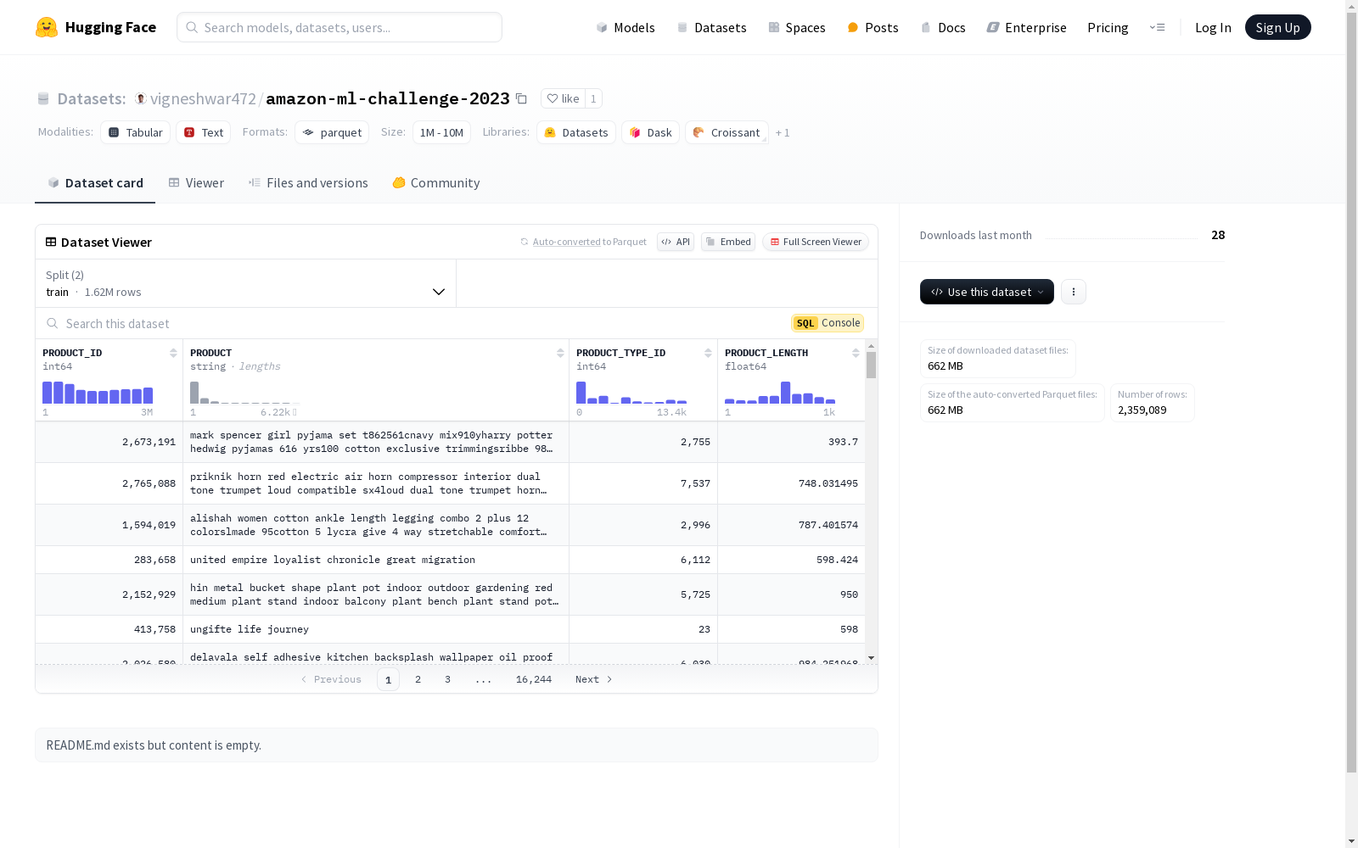Image resolution: width=1358 pixels, height=848 pixels.
Task: Sort the PRODUCT_ID column
Action: (173, 353)
